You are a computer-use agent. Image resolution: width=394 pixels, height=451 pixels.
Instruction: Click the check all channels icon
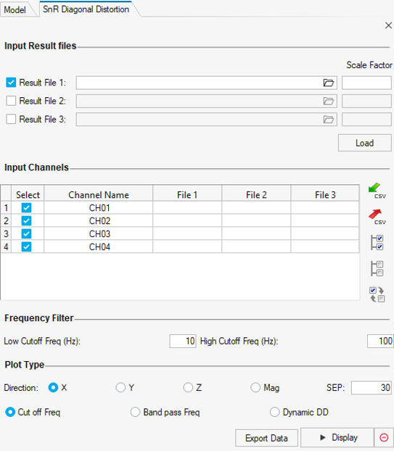click(377, 242)
